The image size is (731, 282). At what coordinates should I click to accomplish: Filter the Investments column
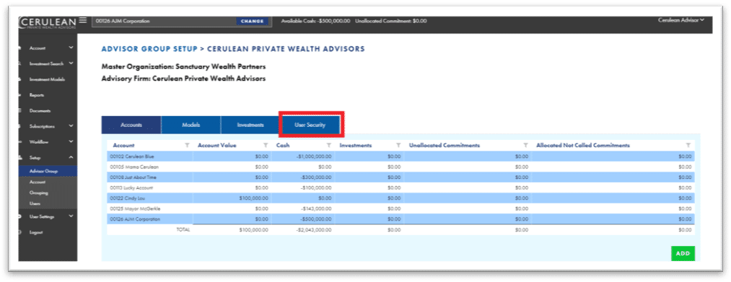point(398,146)
